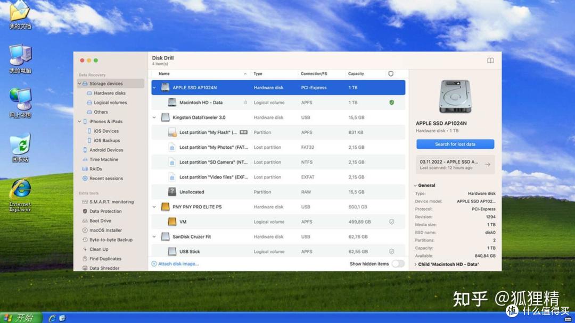Image resolution: width=575 pixels, height=323 pixels.
Task: Click the APPLE SSD AP1024N drive icon in list
Action: pos(166,88)
